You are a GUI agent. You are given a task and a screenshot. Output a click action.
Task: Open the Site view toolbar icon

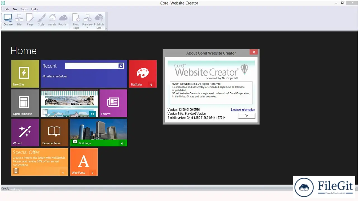[19, 20]
